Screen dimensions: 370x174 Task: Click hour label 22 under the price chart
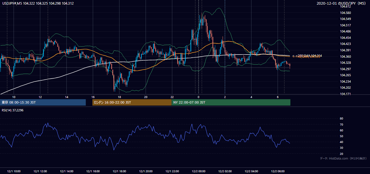click(x=172, y=97)
